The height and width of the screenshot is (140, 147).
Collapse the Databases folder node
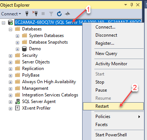[11, 29]
